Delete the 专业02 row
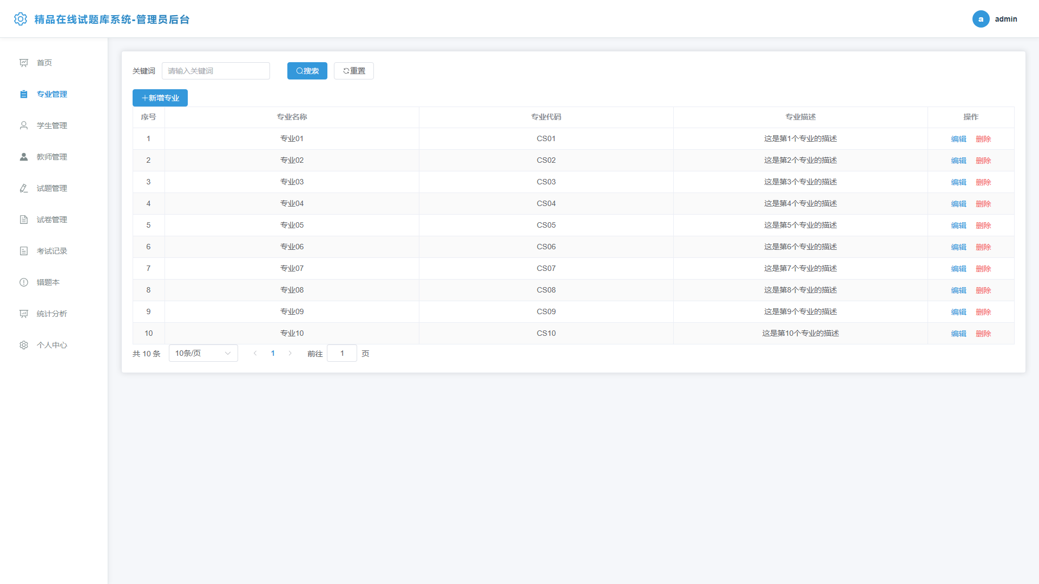 click(983, 161)
